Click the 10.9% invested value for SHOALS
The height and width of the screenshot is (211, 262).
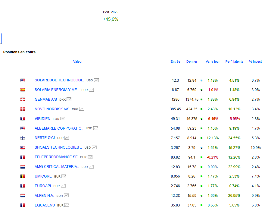256,148
